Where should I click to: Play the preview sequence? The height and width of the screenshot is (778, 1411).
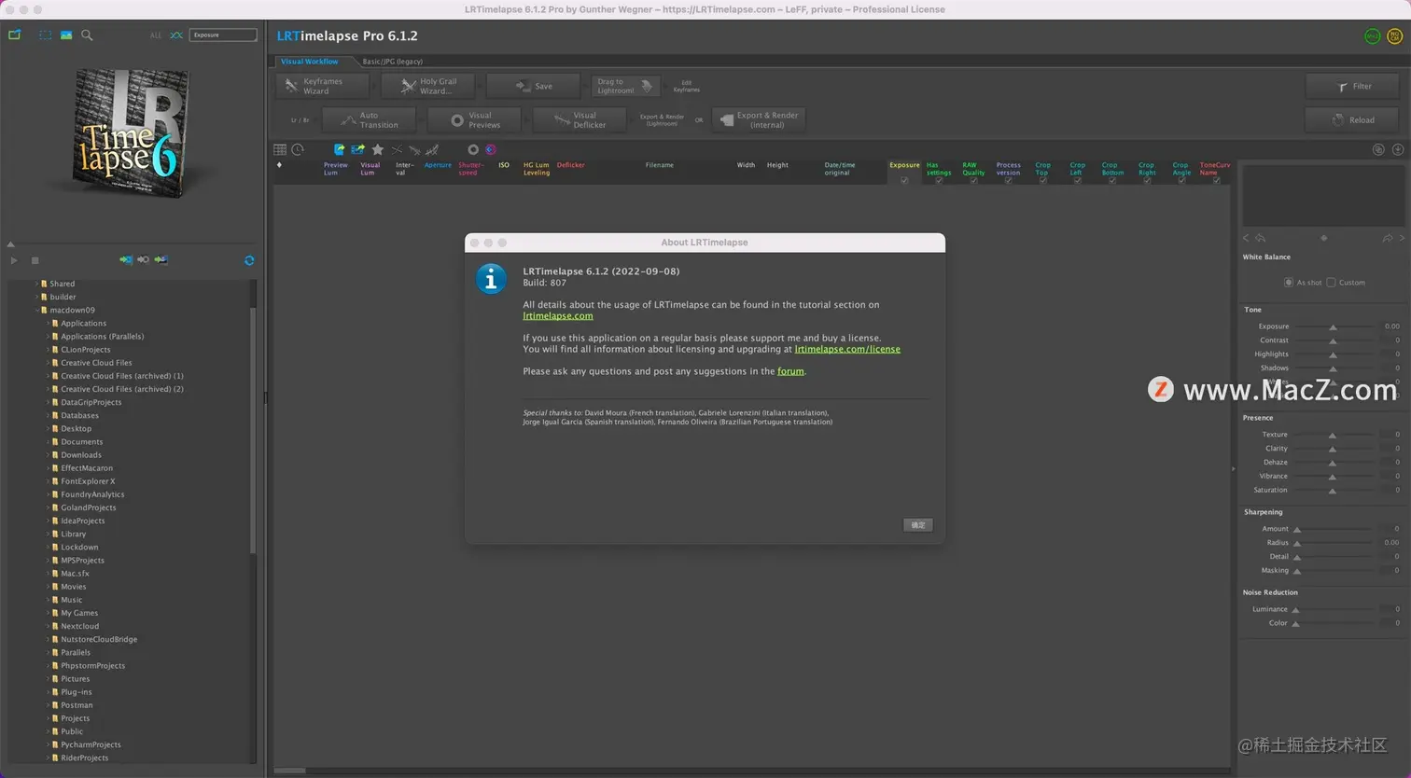[x=14, y=260]
